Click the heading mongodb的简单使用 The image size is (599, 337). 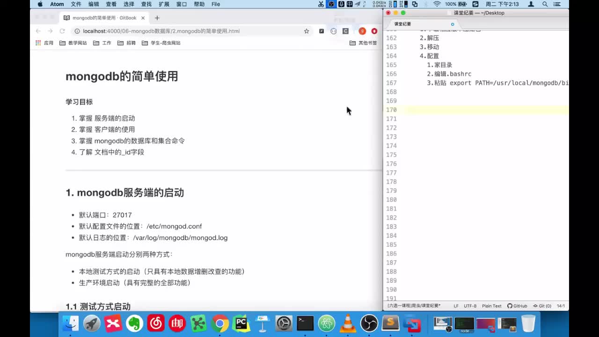(122, 76)
